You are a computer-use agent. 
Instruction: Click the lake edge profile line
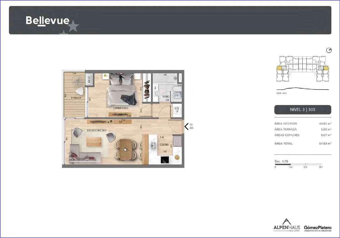pos(302,89)
